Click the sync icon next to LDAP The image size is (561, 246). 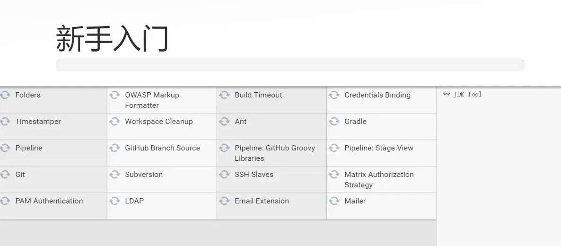(114, 201)
